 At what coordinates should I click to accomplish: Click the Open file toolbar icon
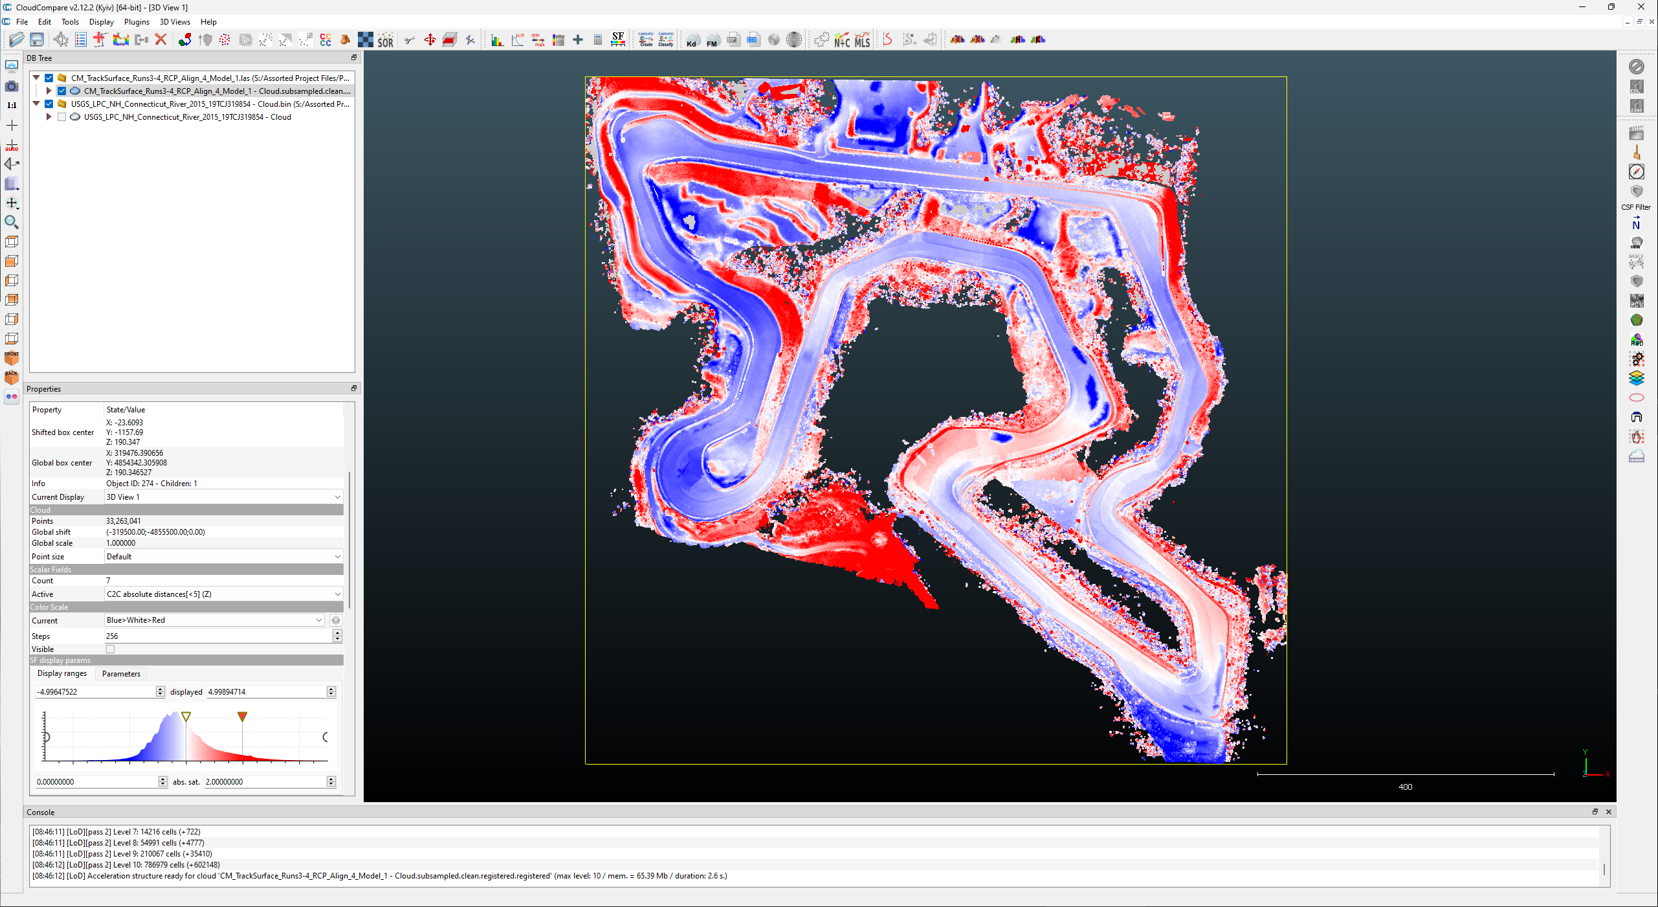tap(16, 40)
